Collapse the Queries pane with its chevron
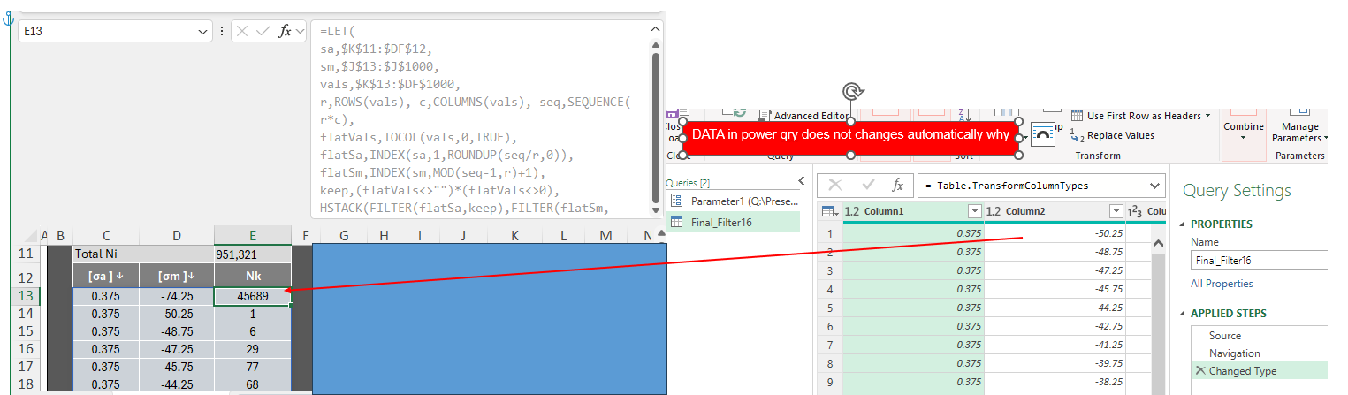This screenshot has width=1348, height=395. [x=801, y=181]
